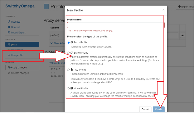The image size is (194, 113).
Task: Select the Switch Profile radio button
Action: (68, 53)
